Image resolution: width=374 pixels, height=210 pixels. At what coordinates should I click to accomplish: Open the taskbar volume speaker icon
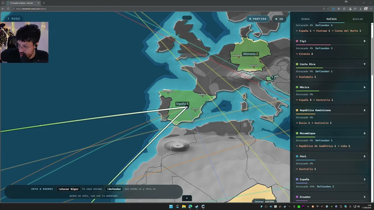359,206
